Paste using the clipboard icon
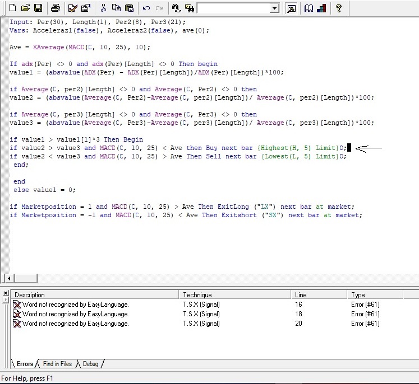The image size is (419, 384). click(x=129, y=8)
